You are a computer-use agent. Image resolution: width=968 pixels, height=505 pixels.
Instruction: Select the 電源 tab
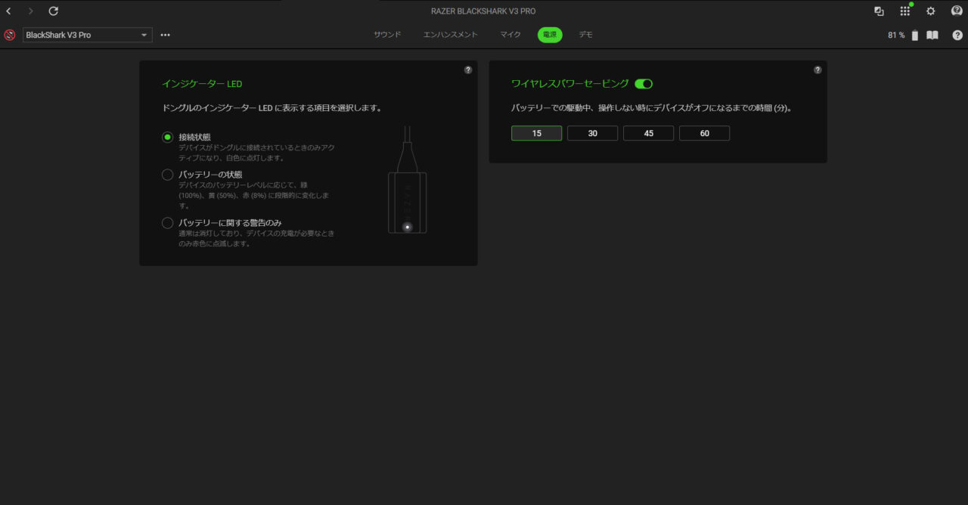[x=550, y=35]
